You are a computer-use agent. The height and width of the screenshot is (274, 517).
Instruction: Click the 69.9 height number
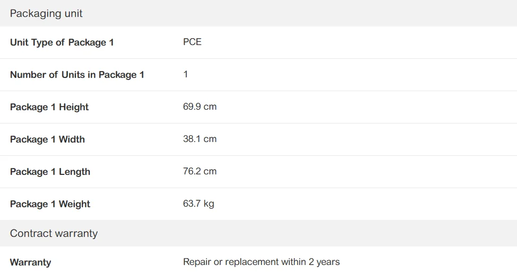click(x=192, y=107)
